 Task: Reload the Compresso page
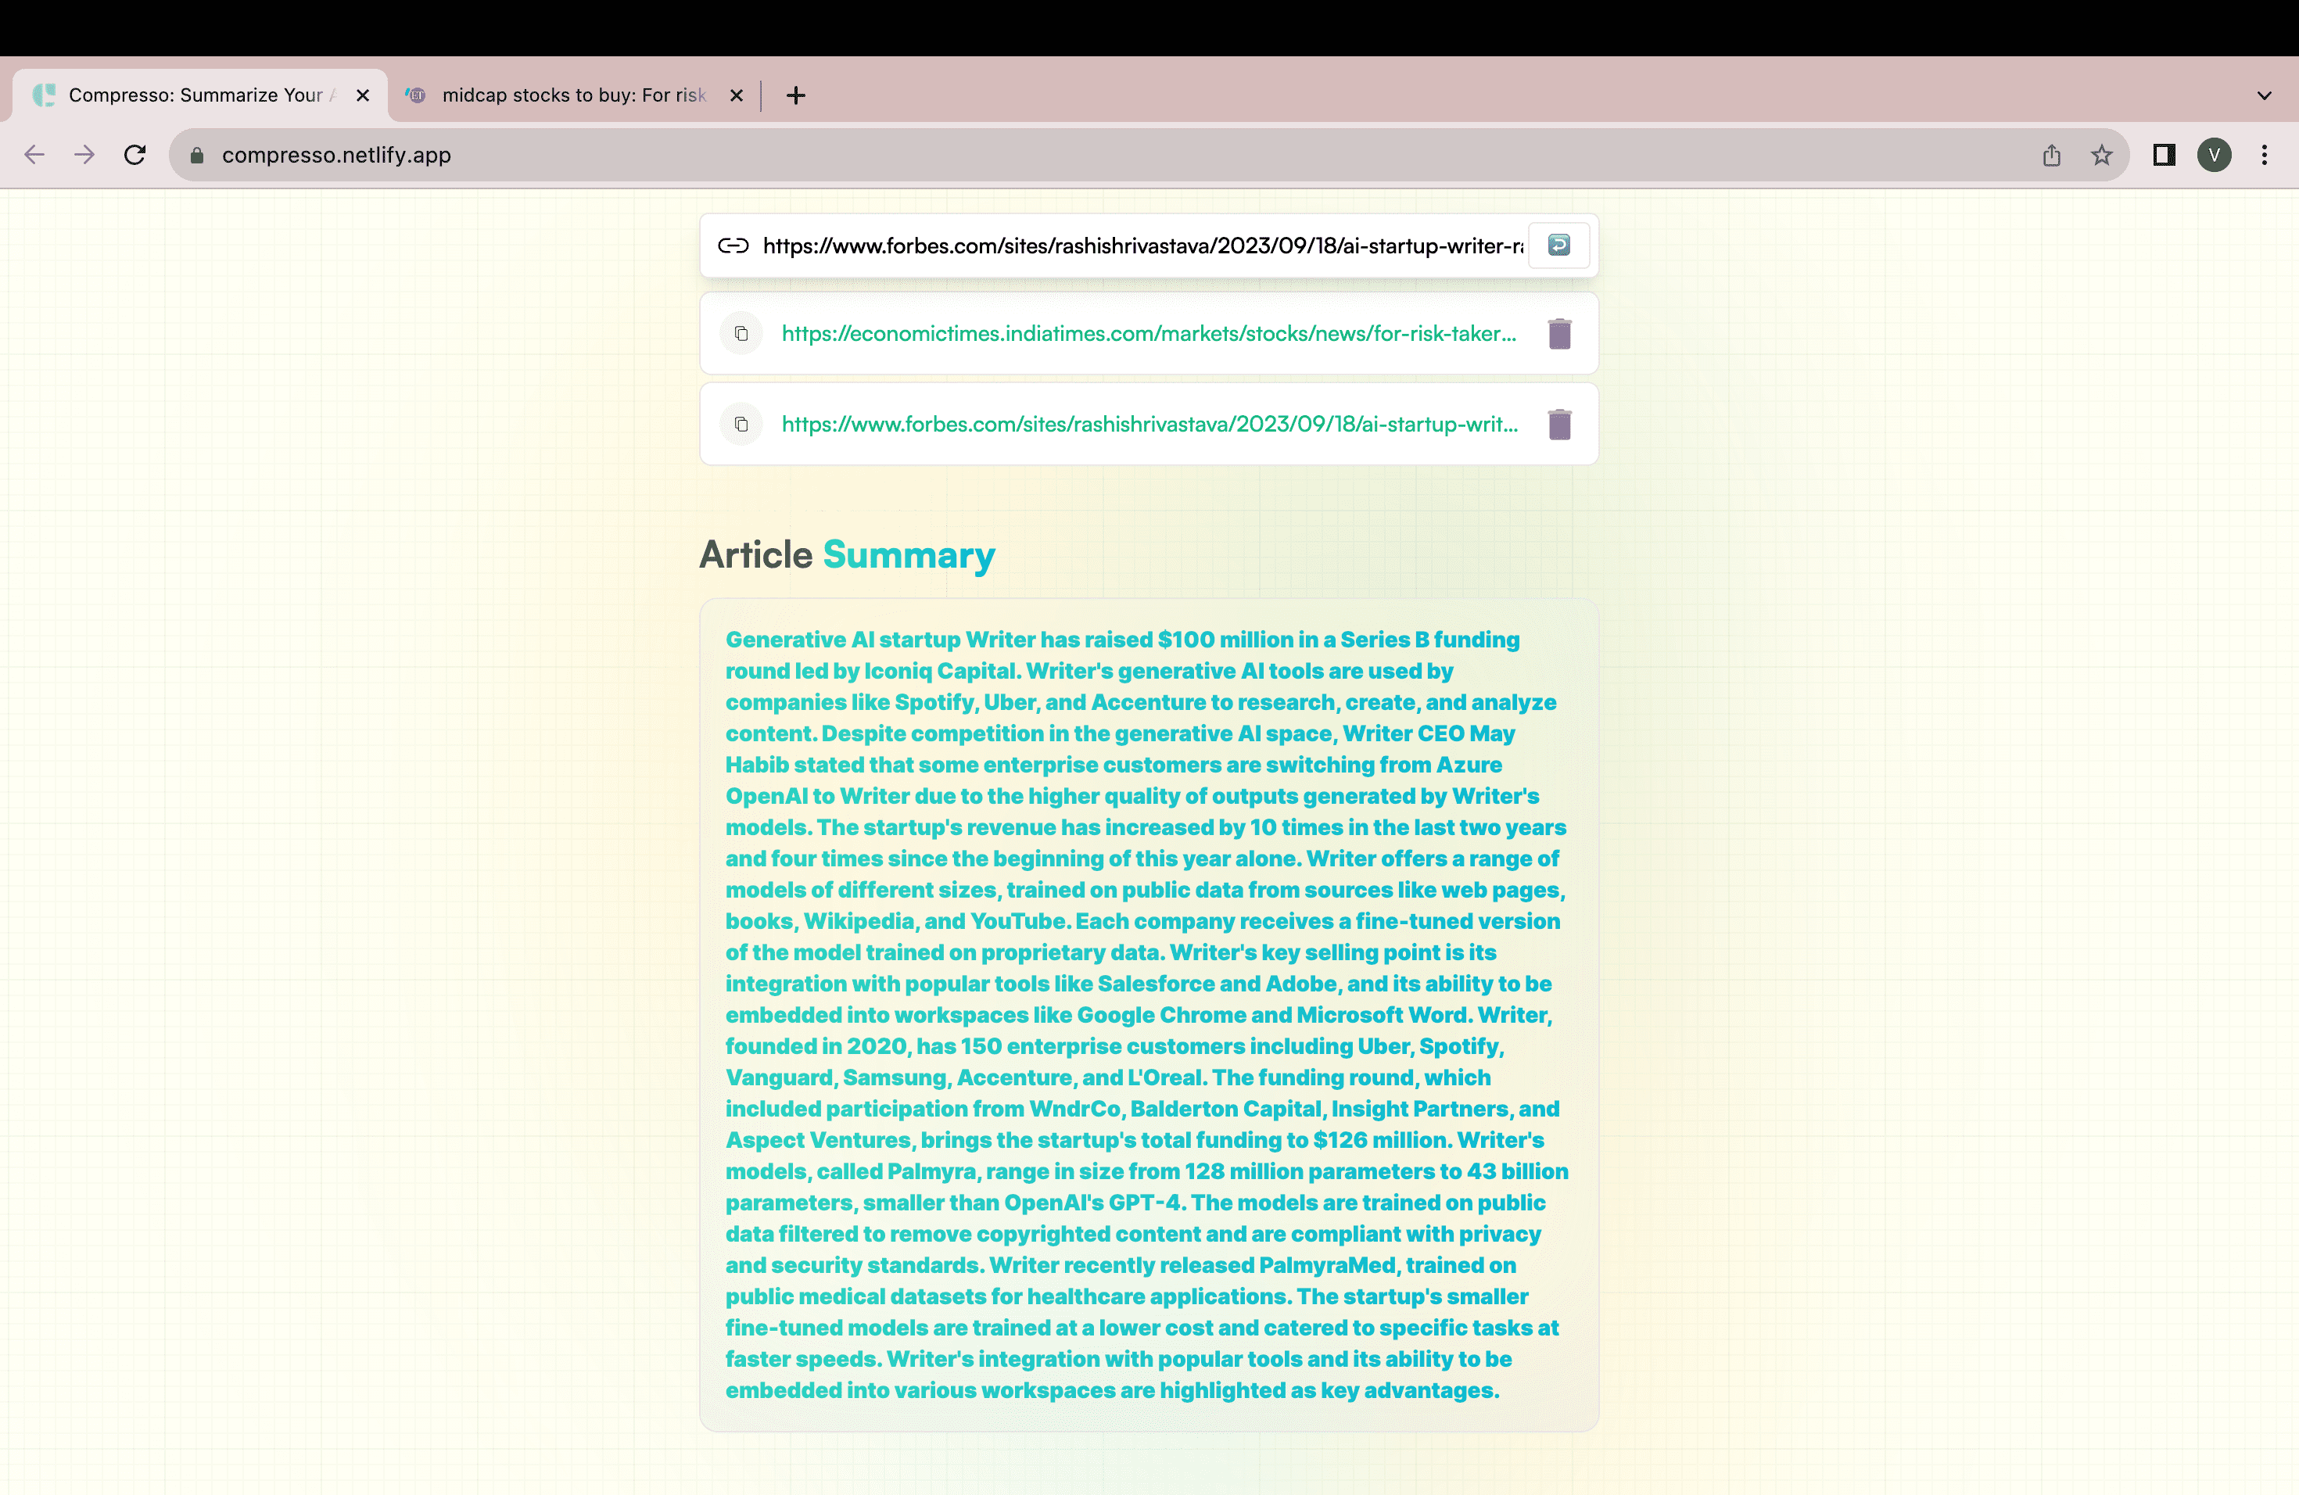pos(135,155)
